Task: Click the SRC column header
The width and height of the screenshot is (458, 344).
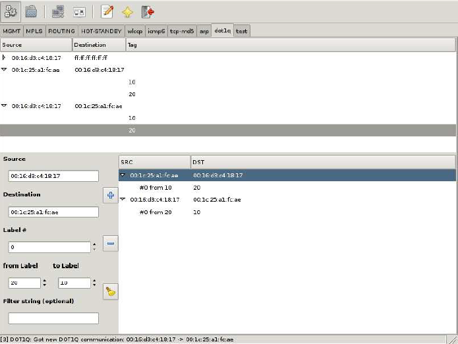Action: 154,162
